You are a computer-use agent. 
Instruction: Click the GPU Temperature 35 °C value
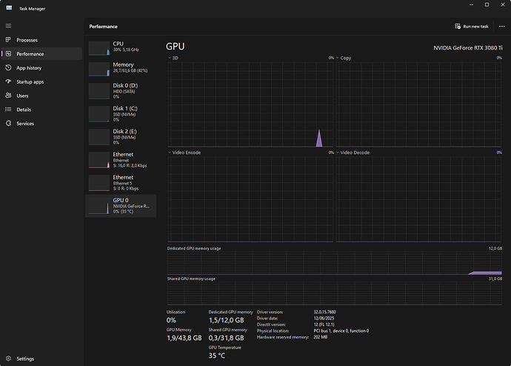(x=217, y=356)
